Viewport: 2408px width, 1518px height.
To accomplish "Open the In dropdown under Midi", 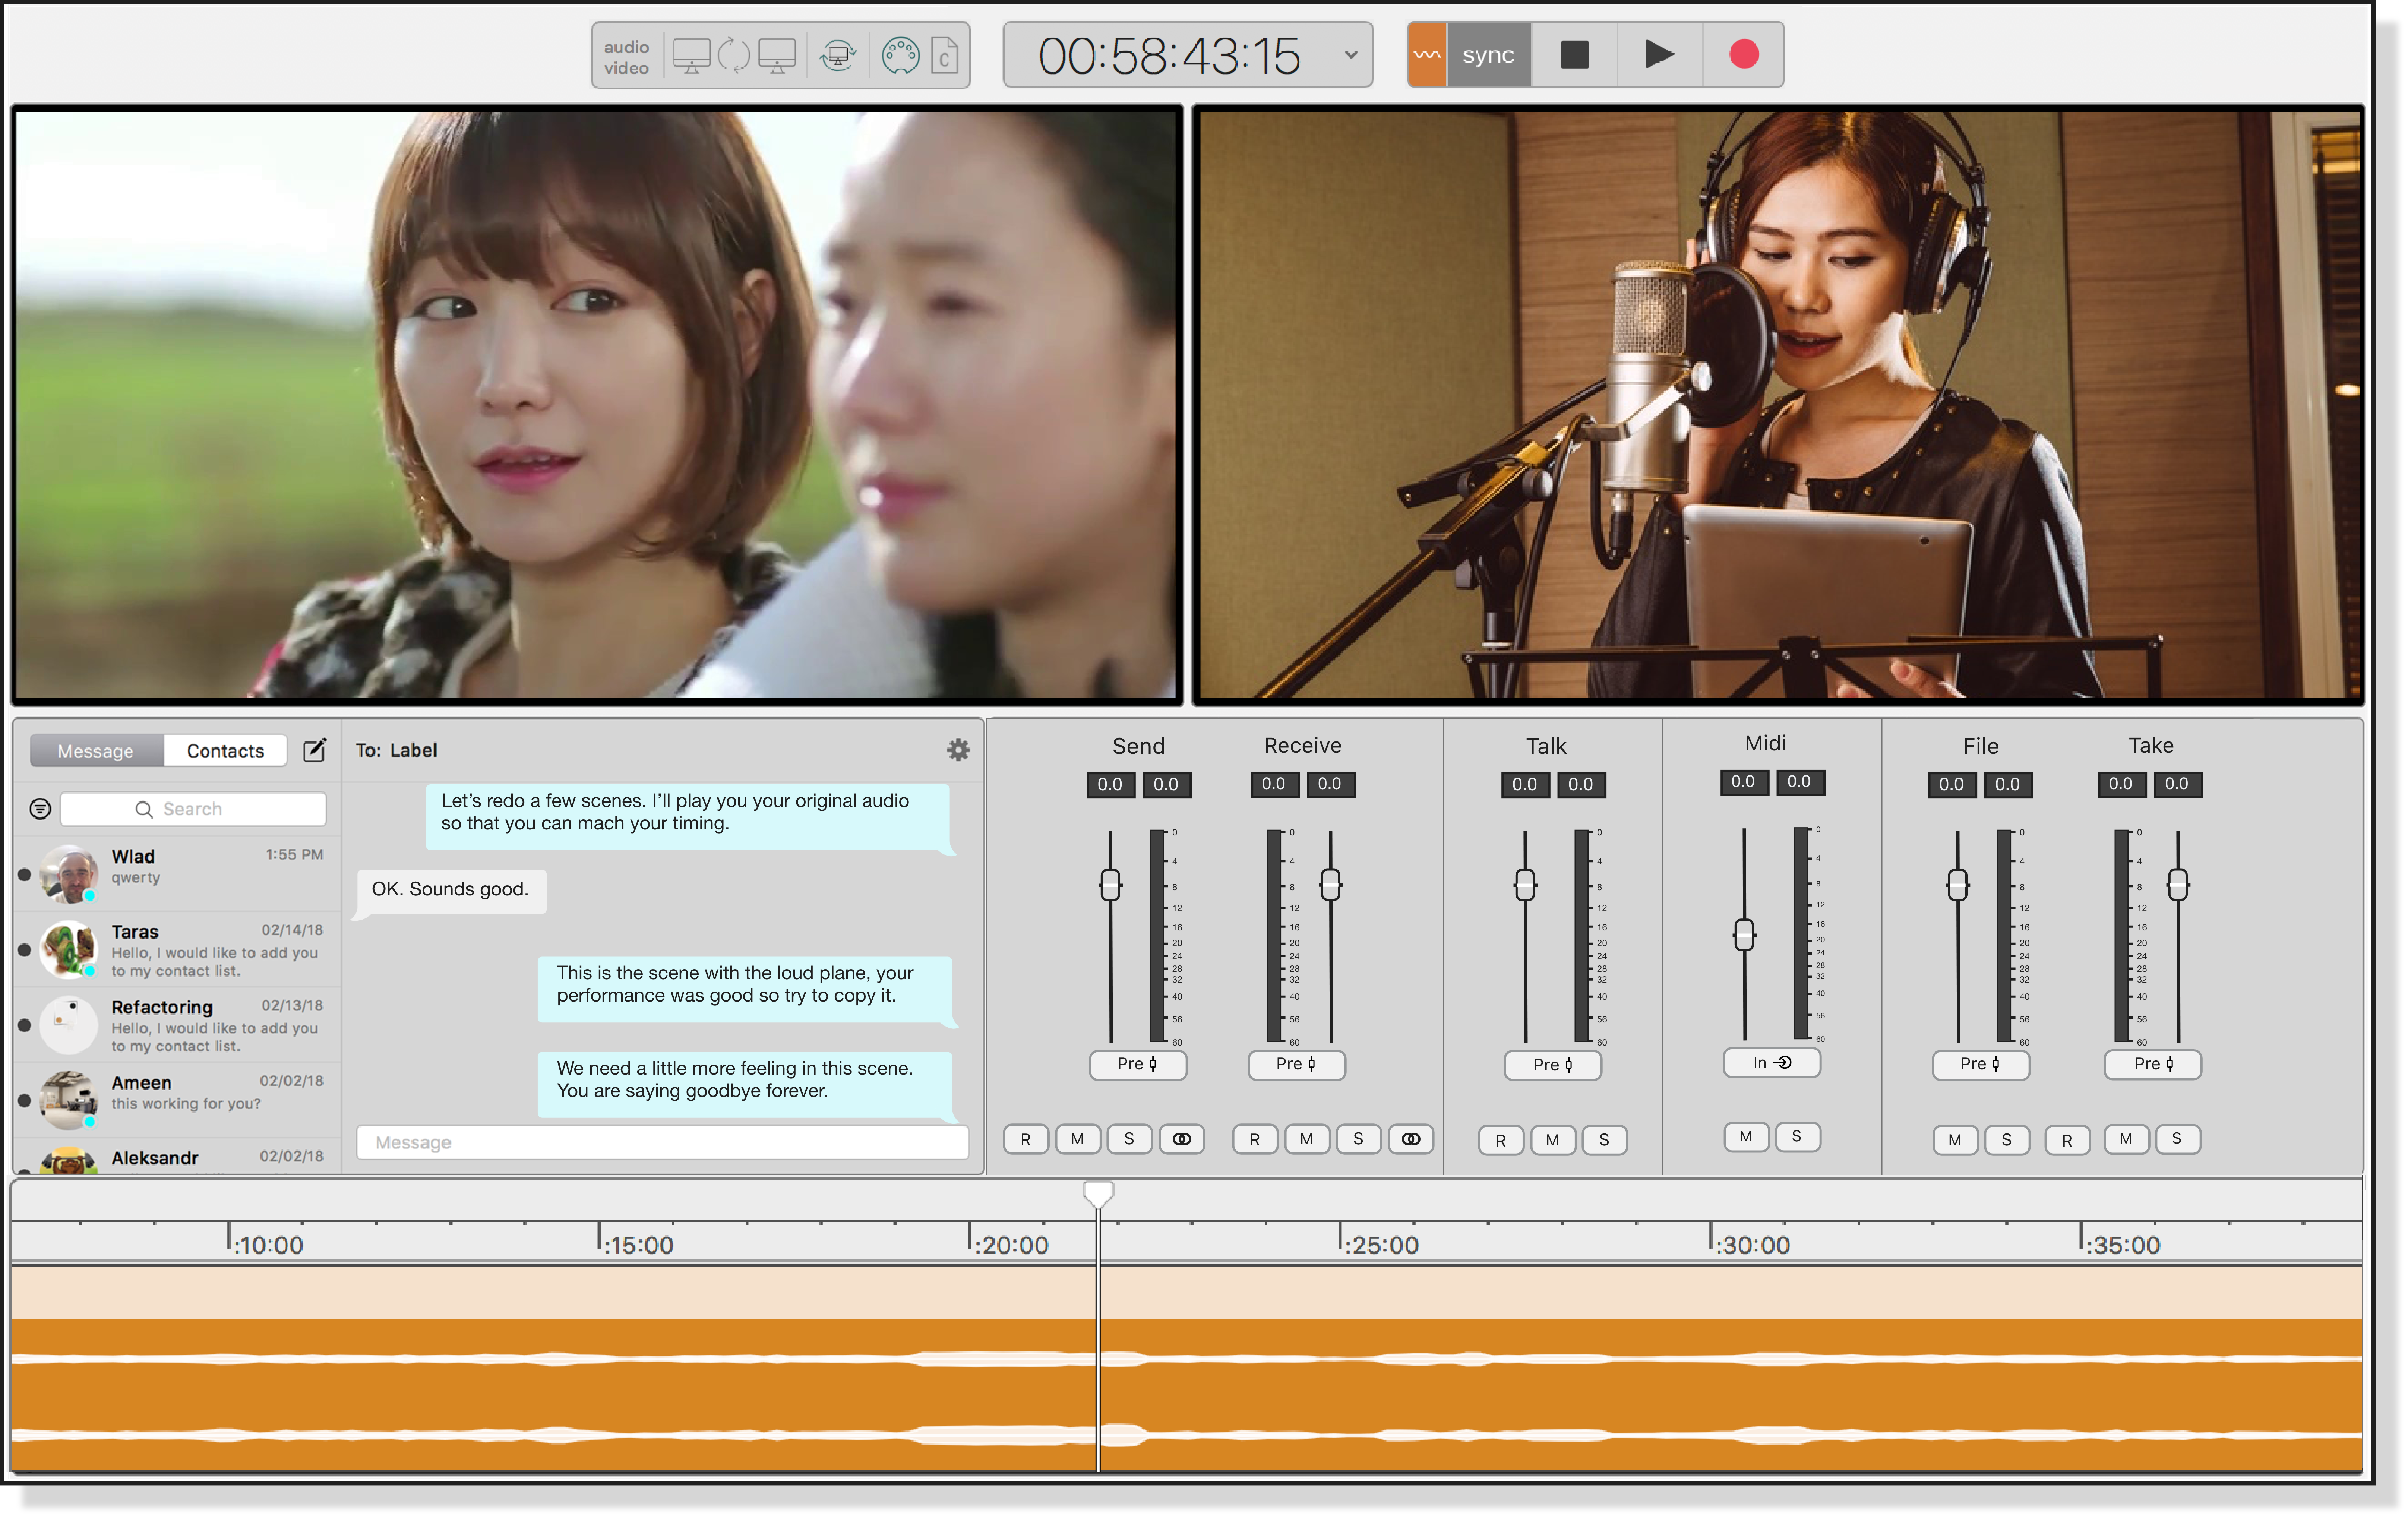I will (x=1771, y=1063).
